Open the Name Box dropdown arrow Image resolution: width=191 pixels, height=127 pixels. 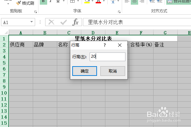pyautogui.click(x=31, y=22)
